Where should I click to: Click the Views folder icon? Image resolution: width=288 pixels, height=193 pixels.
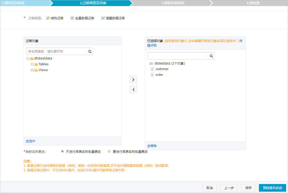tap(36, 70)
